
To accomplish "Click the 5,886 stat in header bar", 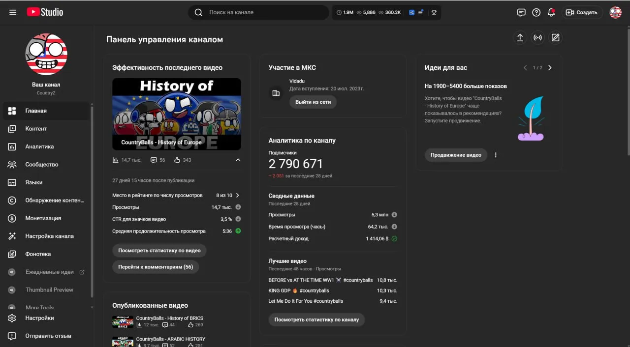I will click(x=366, y=12).
